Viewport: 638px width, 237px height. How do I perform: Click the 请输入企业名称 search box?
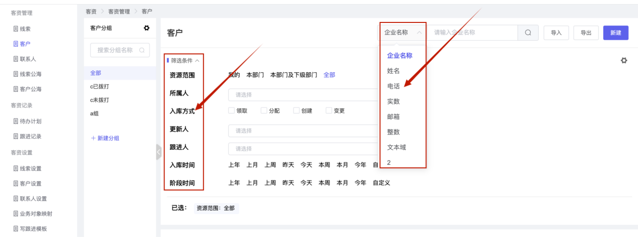473,32
